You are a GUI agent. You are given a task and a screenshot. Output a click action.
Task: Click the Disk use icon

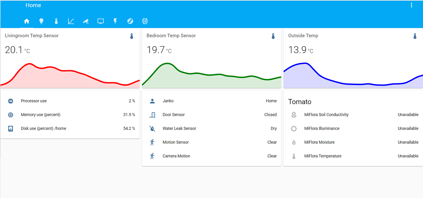click(11, 128)
